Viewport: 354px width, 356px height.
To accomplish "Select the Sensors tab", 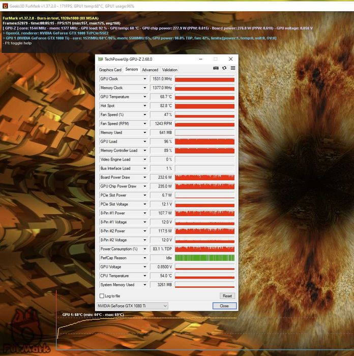I will tap(132, 69).
